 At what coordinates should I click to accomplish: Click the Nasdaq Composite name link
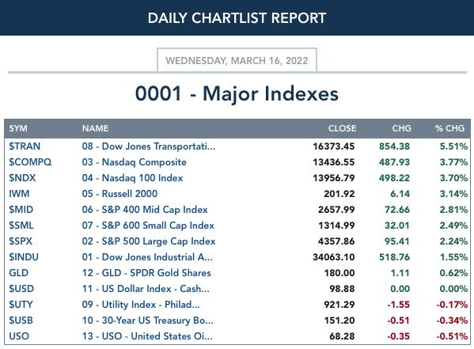[x=134, y=162]
